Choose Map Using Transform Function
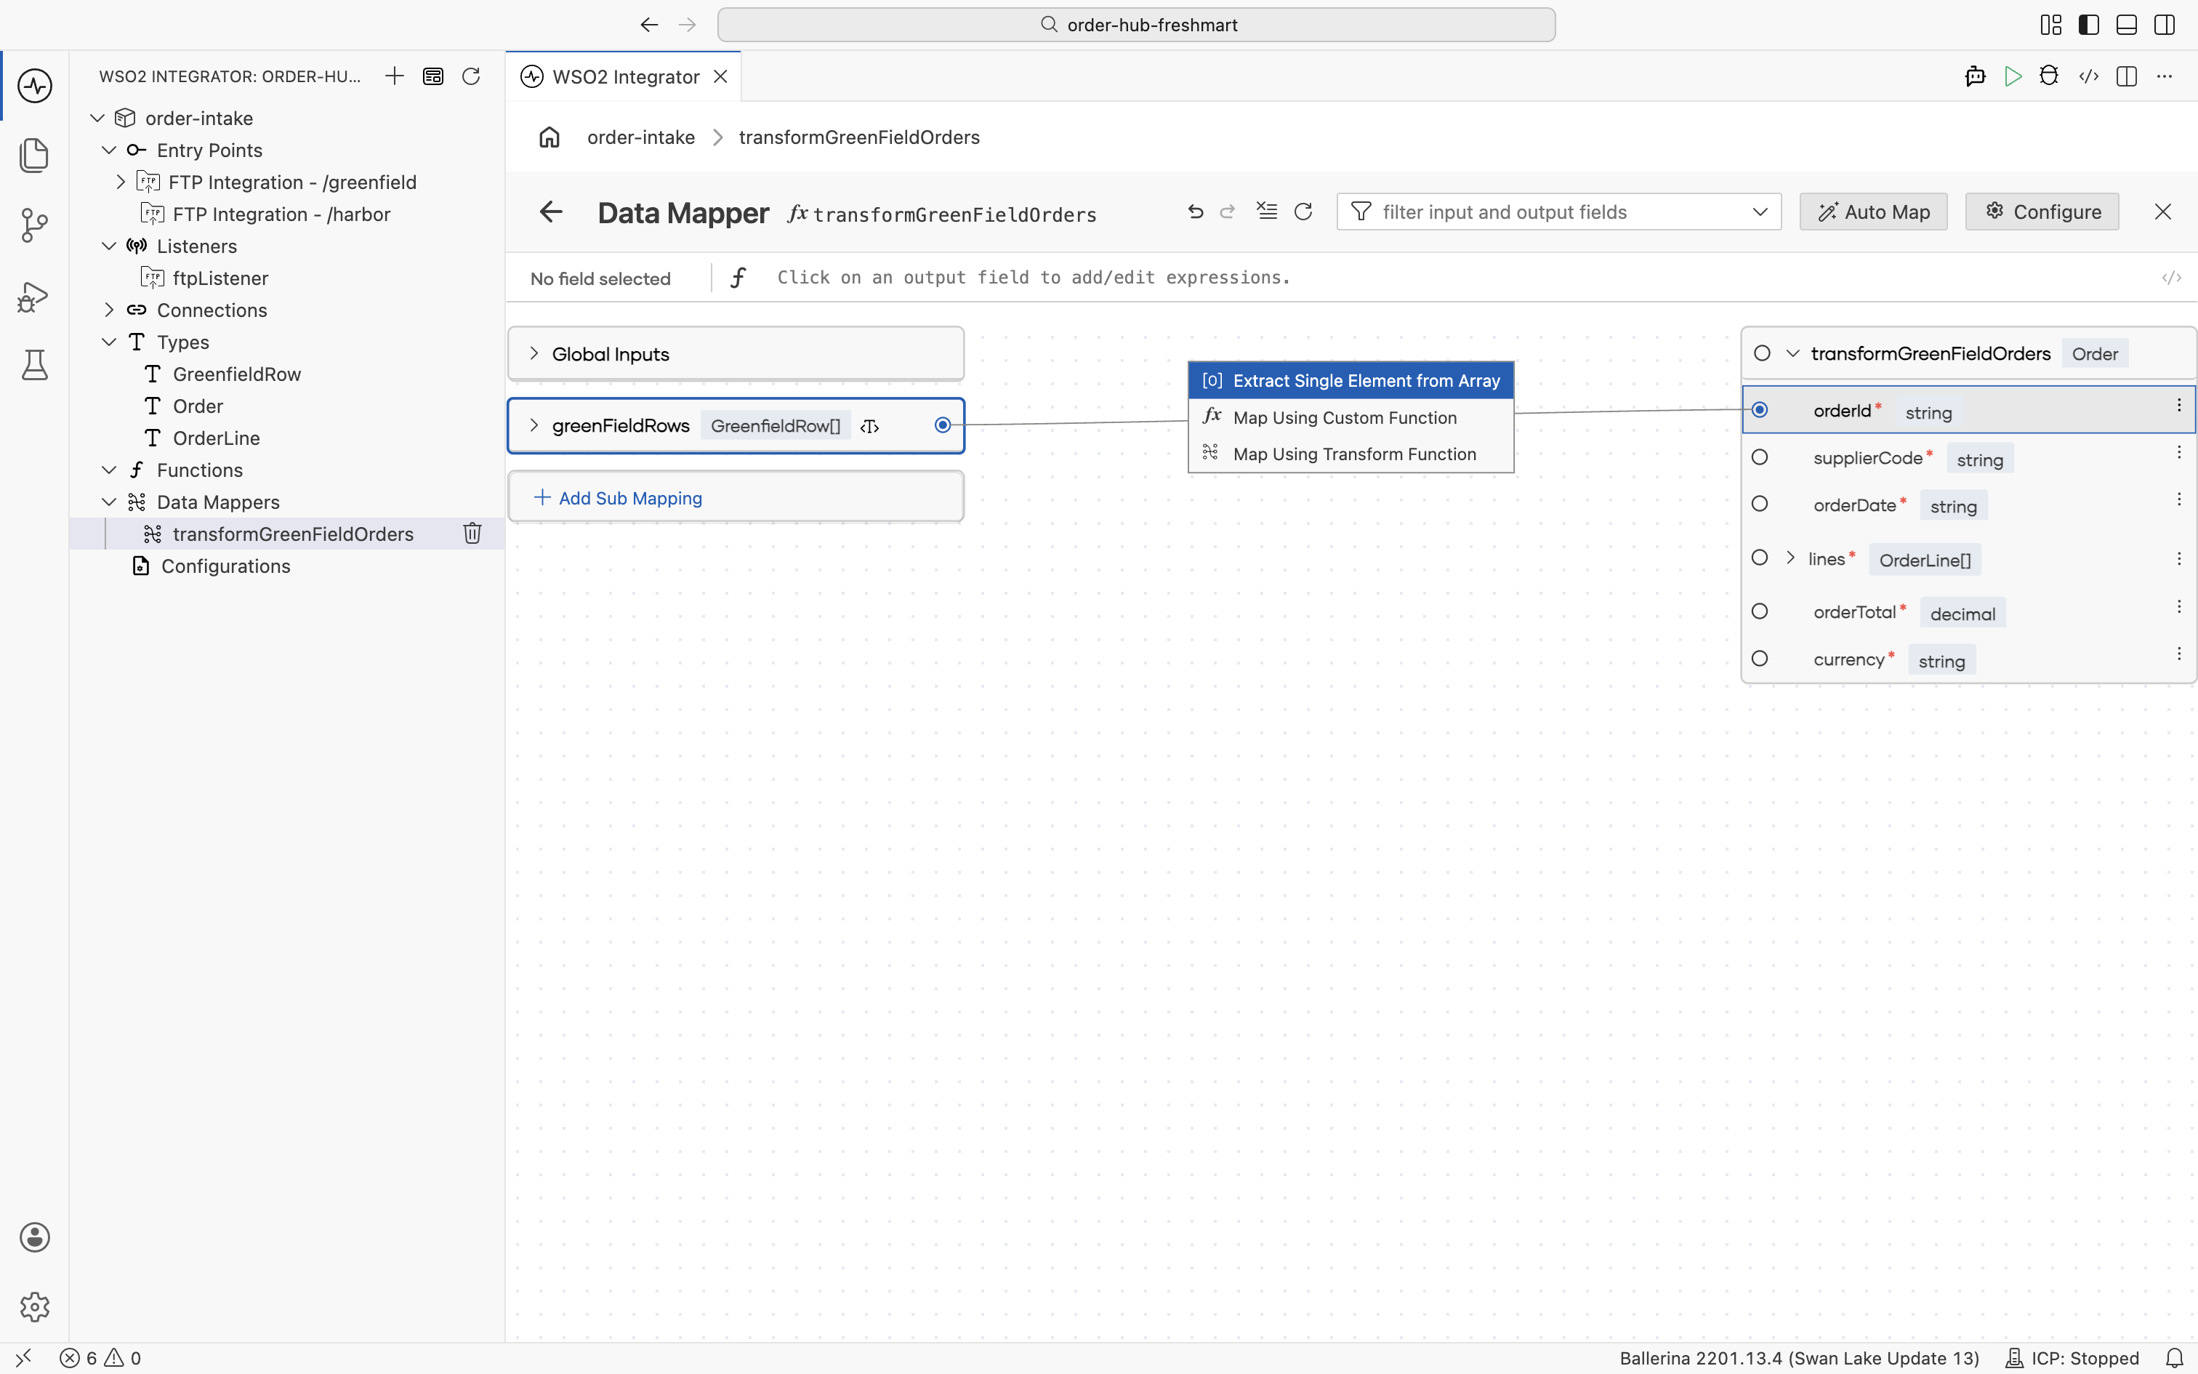Screen dimensions: 2198x1374 [x=1350, y=454]
